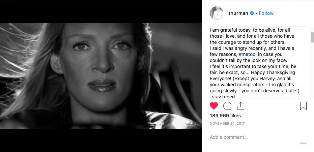View who liked via 183,969 likes

(x=225, y=116)
